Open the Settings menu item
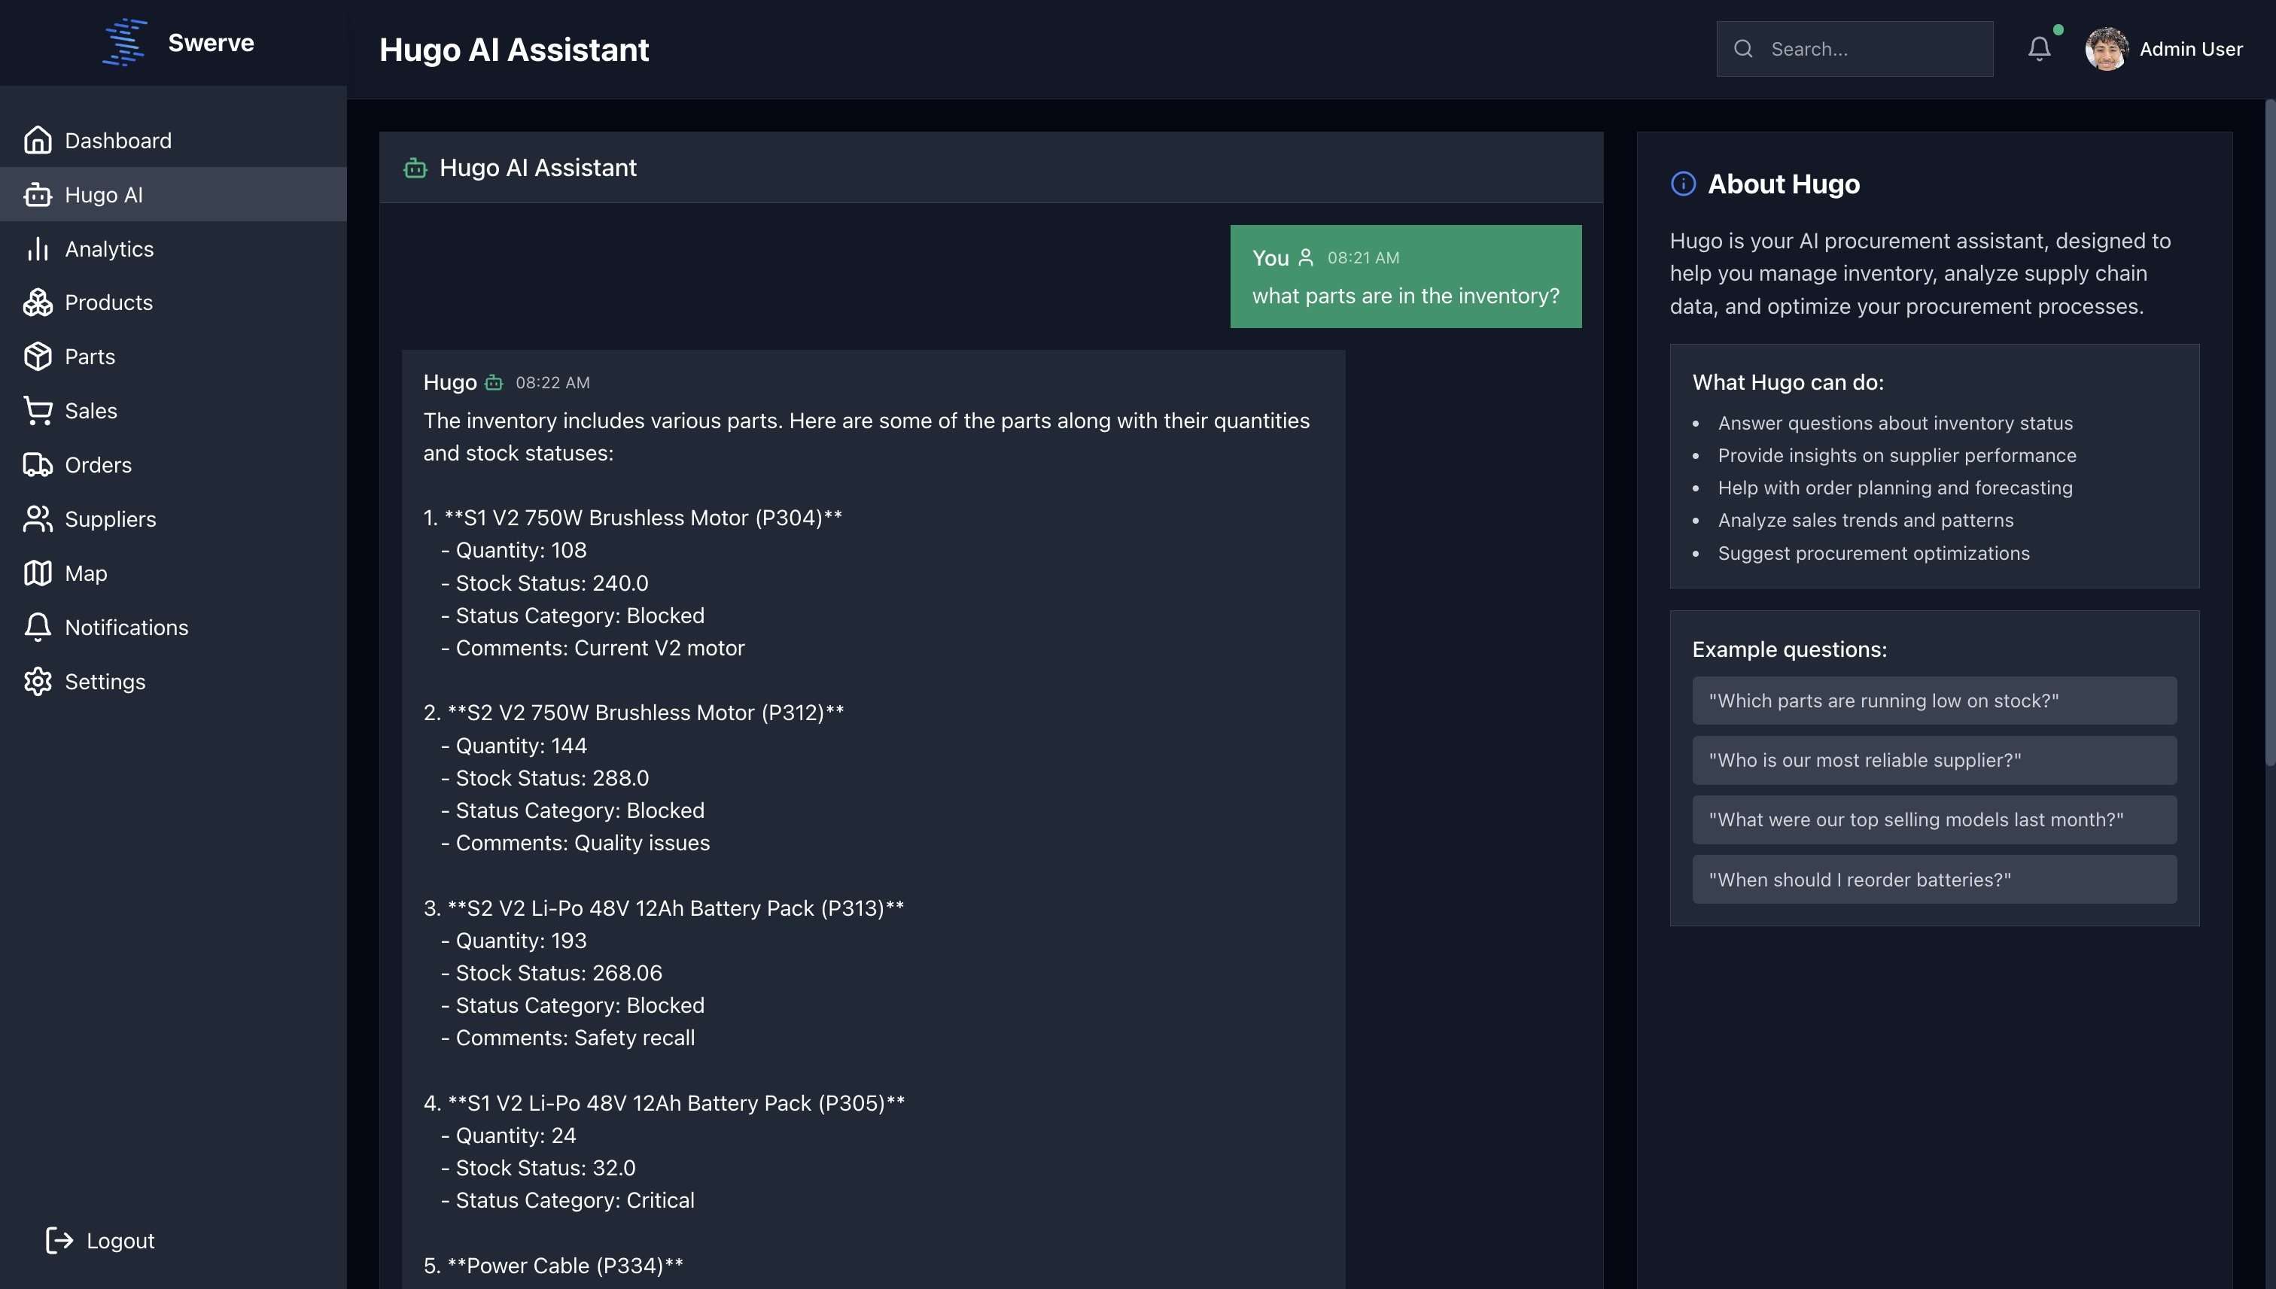 pos(105,682)
